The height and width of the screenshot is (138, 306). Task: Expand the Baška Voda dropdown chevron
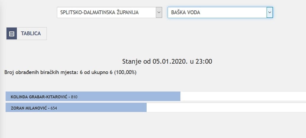(270, 12)
